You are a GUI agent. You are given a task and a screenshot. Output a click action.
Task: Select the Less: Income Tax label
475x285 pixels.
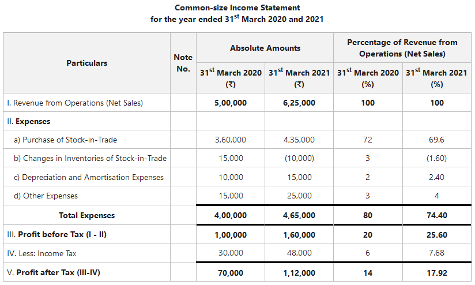coord(42,253)
